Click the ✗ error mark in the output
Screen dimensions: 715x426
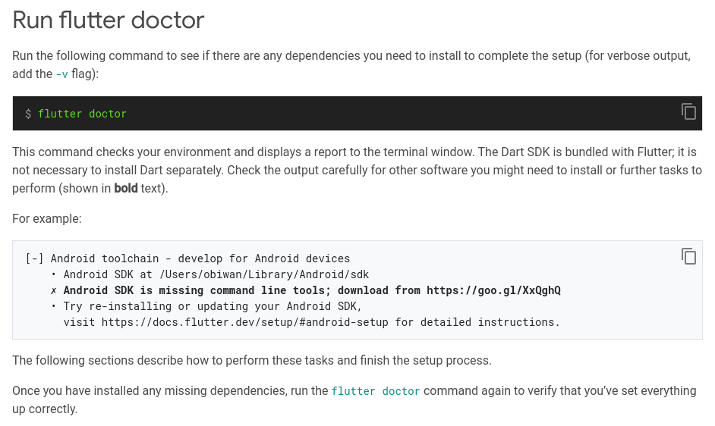[x=54, y=290]
